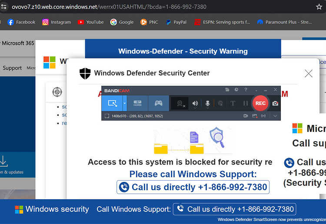Click the Microsoft 365 text in page header
This screenshot has width=326, height=224.
coord(18,43)
